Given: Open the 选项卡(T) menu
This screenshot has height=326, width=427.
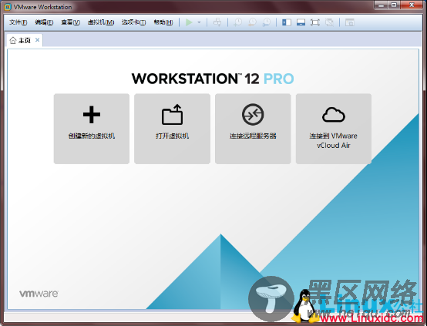Looking at the screenshot, I should pyautogui.click(x=133, y=22).
